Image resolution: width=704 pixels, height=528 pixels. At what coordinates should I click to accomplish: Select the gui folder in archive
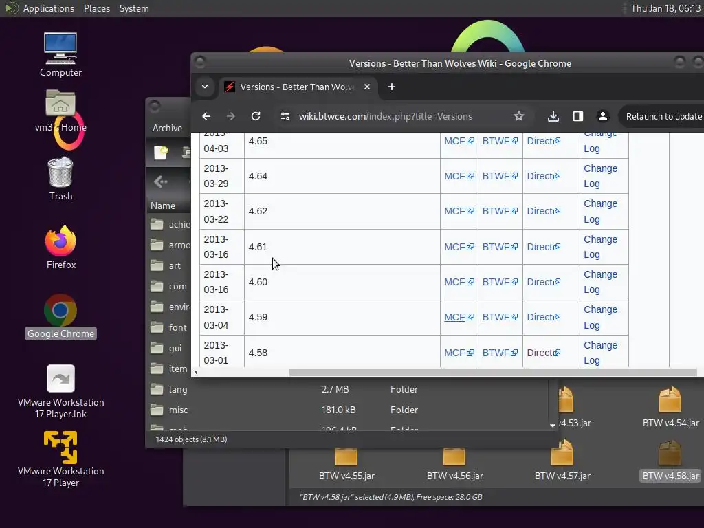(x=166, y=348)
